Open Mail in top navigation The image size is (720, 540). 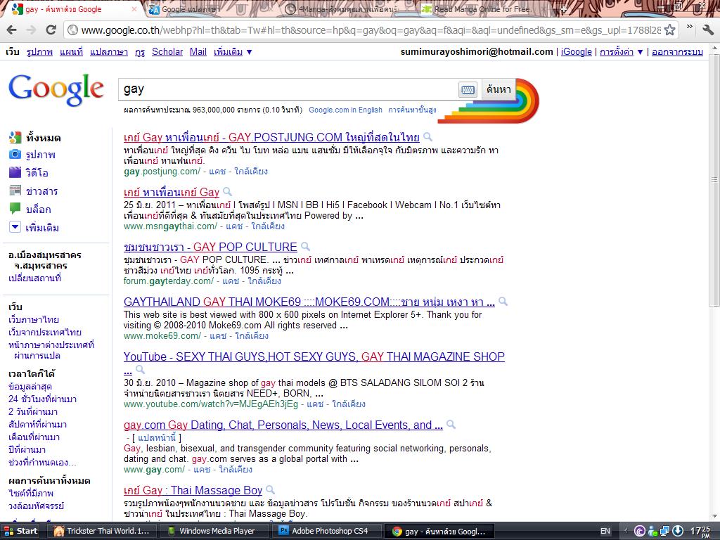click(x=198, y=52)
